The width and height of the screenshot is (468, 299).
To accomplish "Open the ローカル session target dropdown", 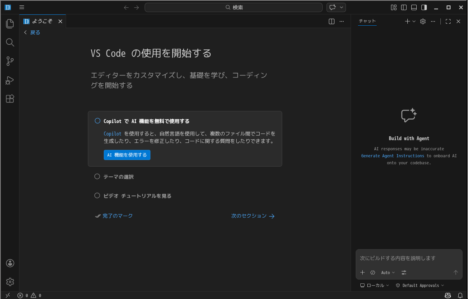I will point(375,285).
